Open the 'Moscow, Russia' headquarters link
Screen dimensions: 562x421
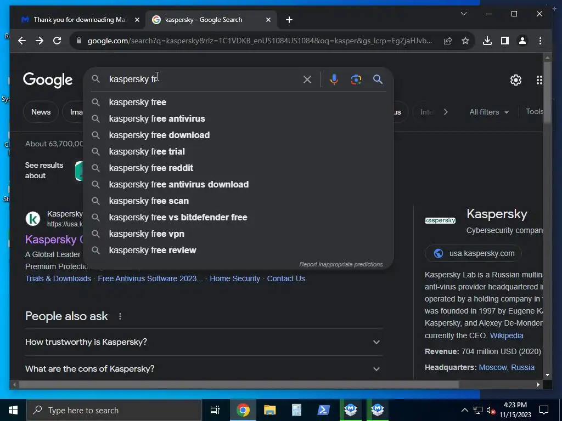[507, 368]
